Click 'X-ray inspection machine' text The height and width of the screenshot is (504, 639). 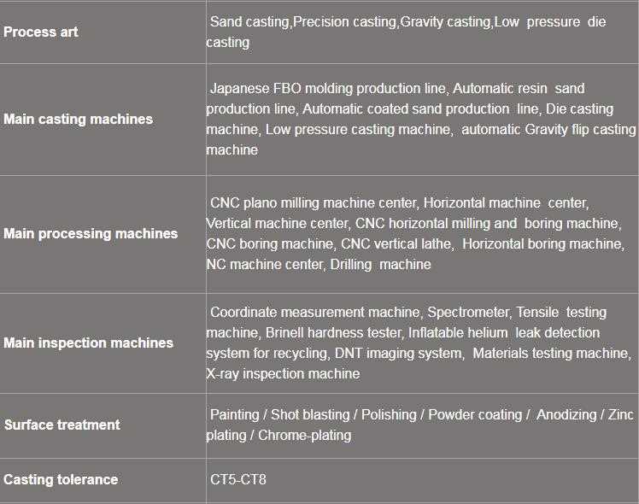(283, 373)
